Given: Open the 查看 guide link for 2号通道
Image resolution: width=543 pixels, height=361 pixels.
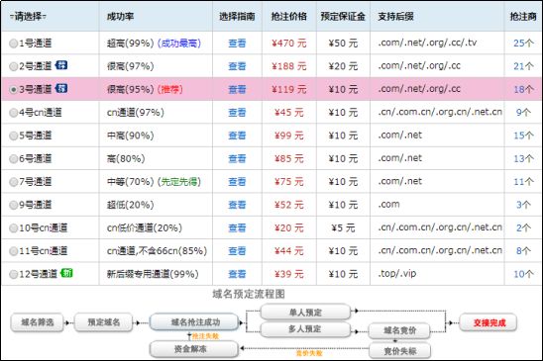Looking at the screenshot, I should (237, 66).
